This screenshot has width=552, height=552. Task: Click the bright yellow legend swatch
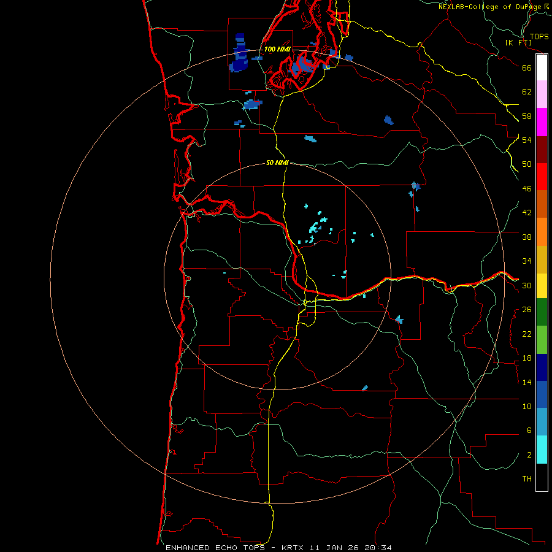tap(542, 286)
